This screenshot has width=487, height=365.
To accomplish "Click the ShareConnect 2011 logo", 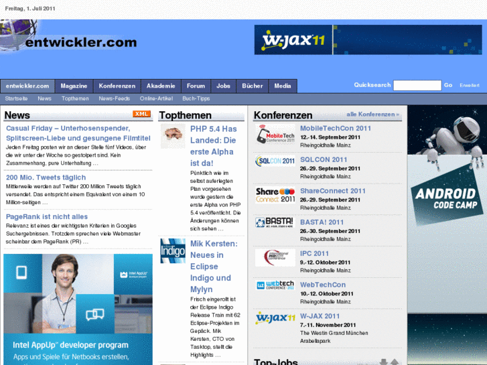I will (275, 195).
